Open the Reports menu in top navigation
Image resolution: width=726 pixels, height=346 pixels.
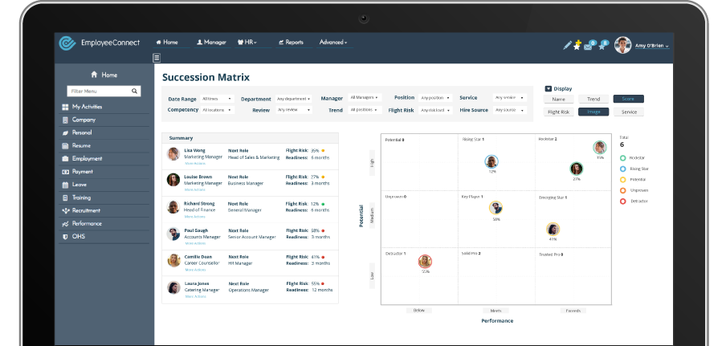(x=291, y=42)
